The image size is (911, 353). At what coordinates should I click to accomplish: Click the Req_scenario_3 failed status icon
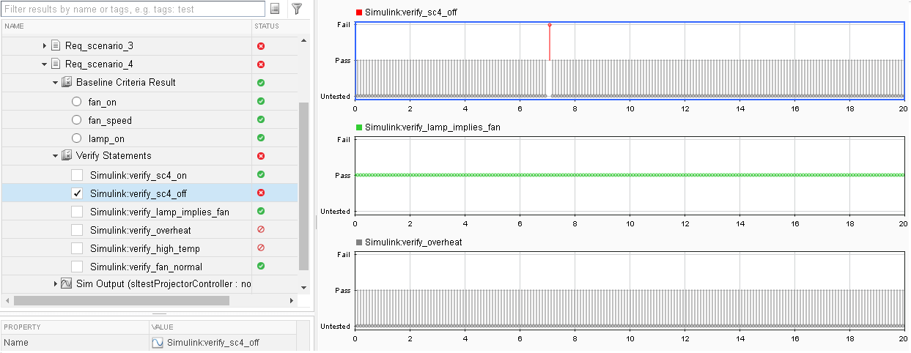(x=261, y=46)
